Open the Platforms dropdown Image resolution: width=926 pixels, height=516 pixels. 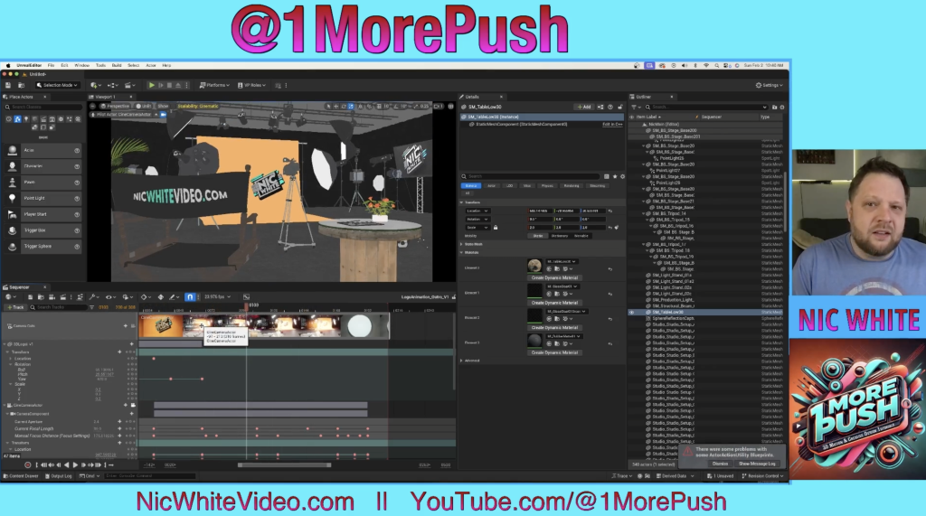click(x=214, y=85)
